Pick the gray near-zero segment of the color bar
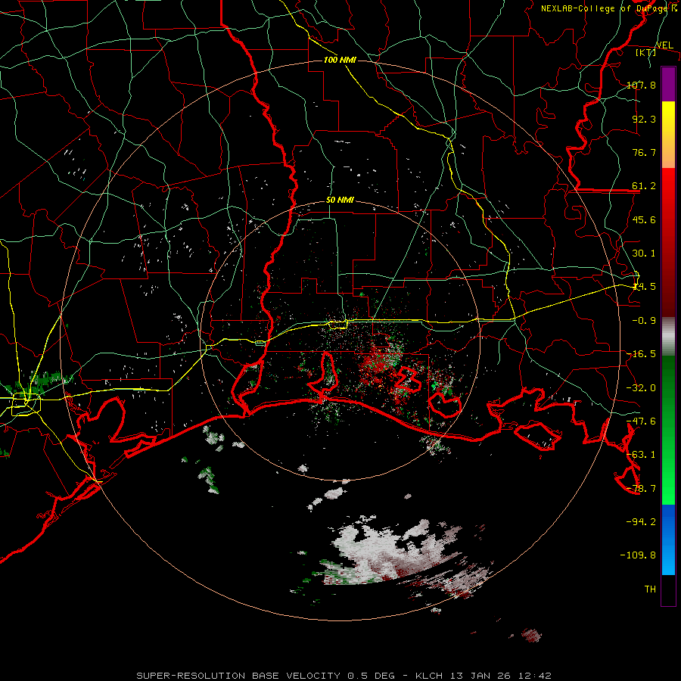The height and width of the screenshot is (681, 681). click(668, 337)
